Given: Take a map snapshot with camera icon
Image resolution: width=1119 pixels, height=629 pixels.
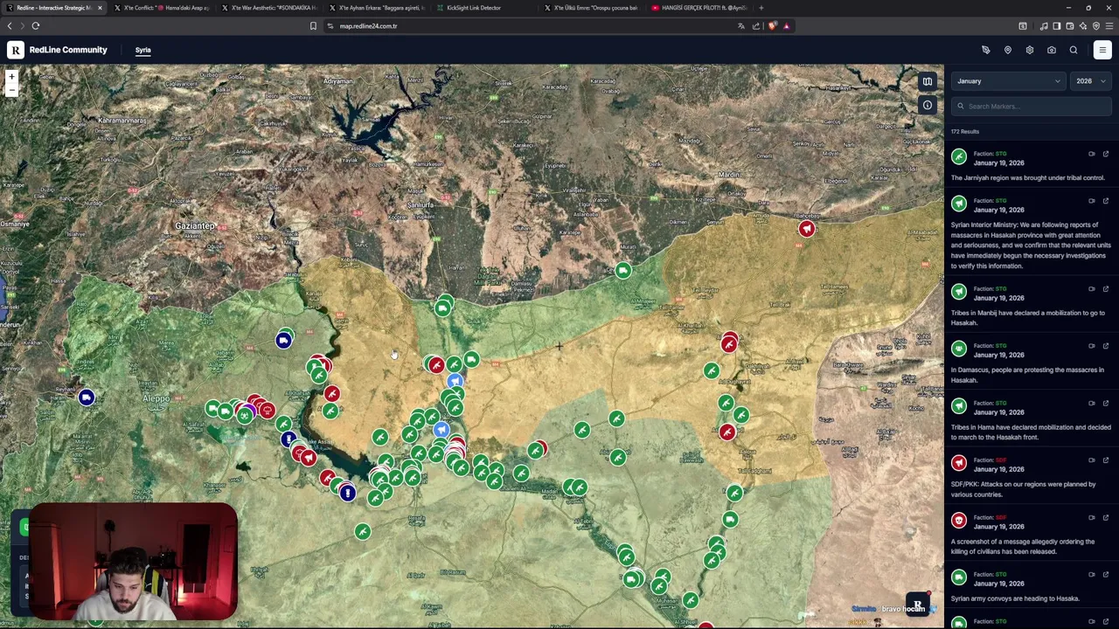Looking at the screenshot, I should (1051, 50).
